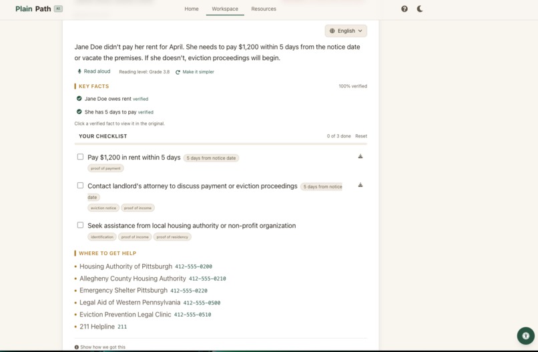Reset the checklist
This screenshot has width=538, height=352.
pos(361,136)
